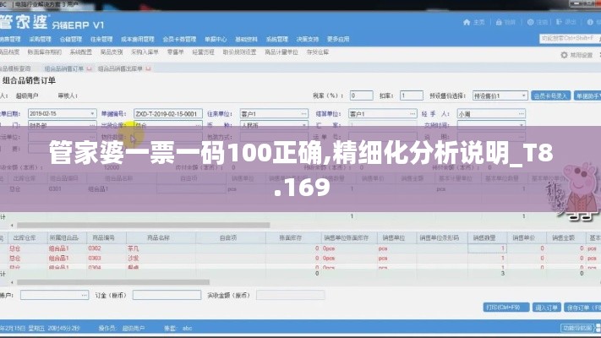Expand the 单据日期 date dropdown
This screenshot has width=601, height=338.
[x=92, y=114]
